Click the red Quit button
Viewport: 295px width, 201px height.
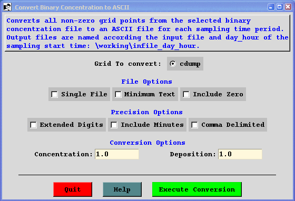point(73,189)
